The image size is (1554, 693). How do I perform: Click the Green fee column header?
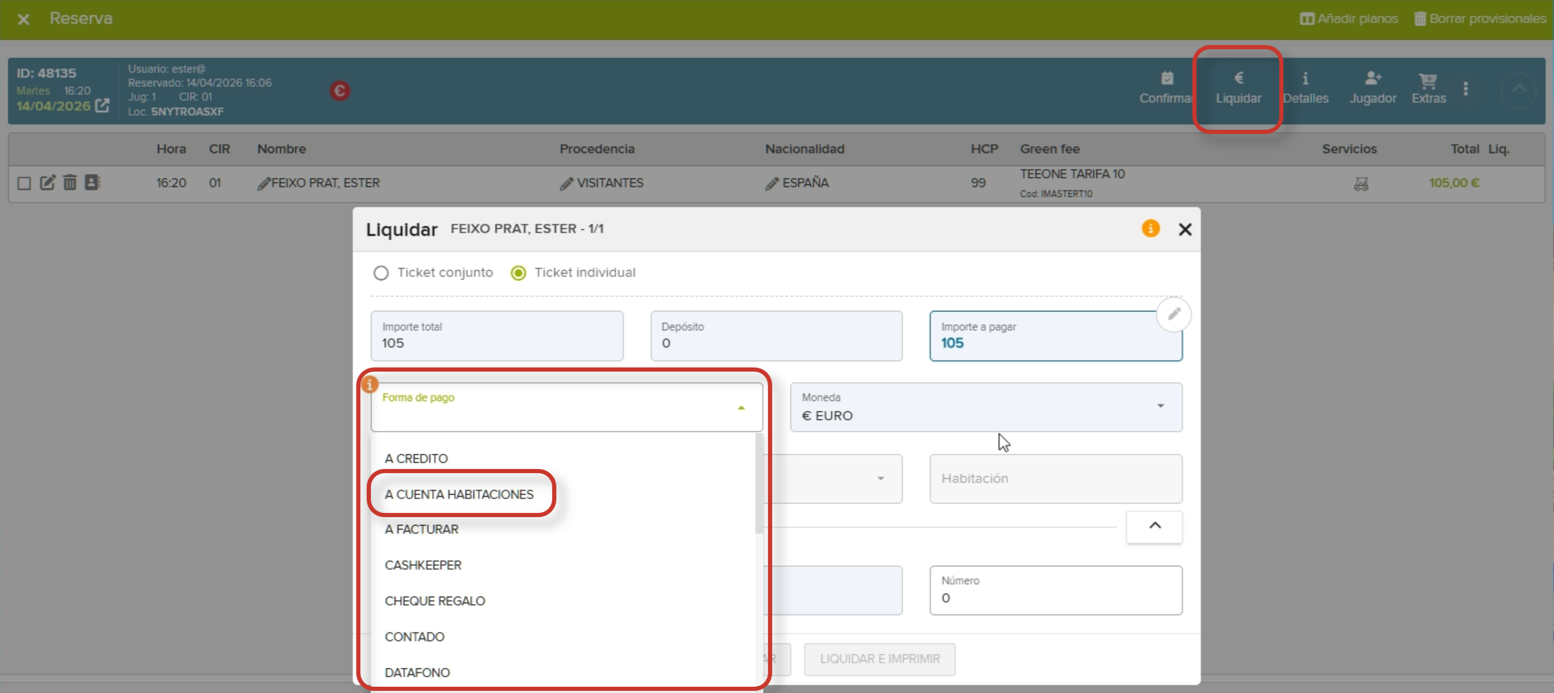(1050, 149)
